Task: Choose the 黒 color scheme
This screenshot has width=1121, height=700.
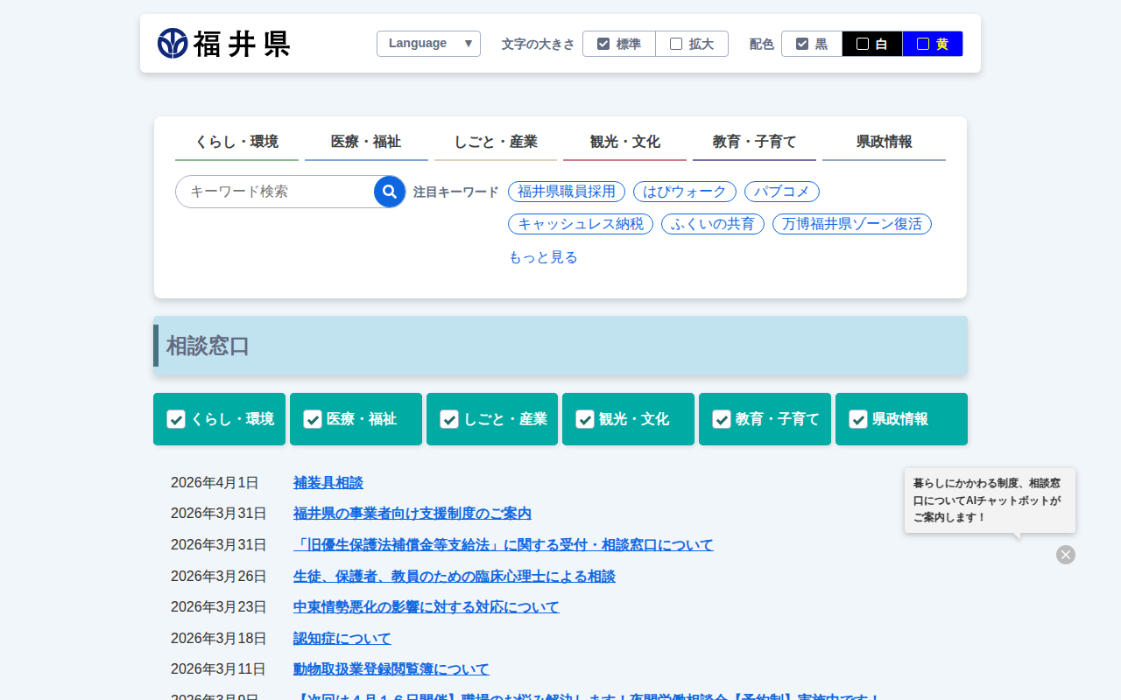Action: tap(812, 44)
